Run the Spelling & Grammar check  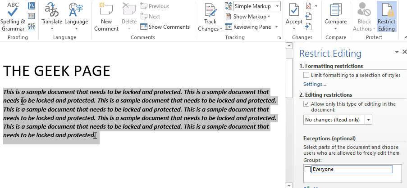tap(13, 17)
